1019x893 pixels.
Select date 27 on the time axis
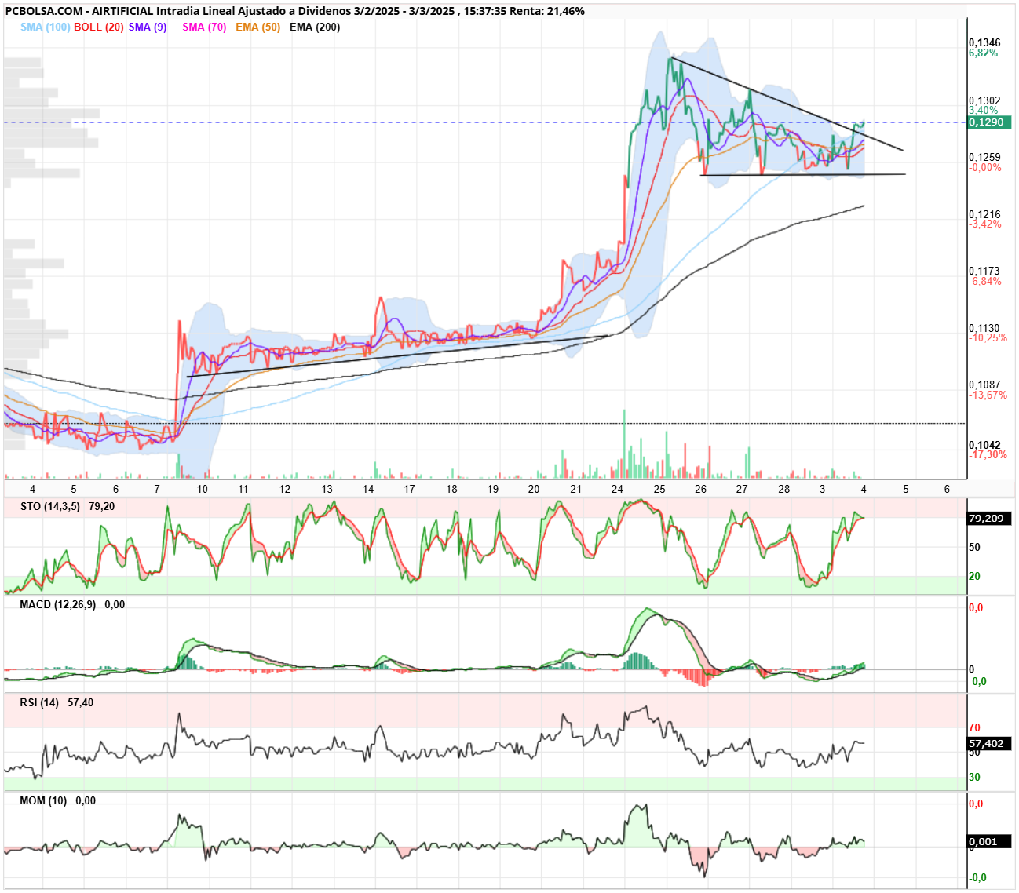coord(742,489)
